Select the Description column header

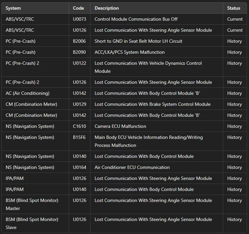click(106, 8)
